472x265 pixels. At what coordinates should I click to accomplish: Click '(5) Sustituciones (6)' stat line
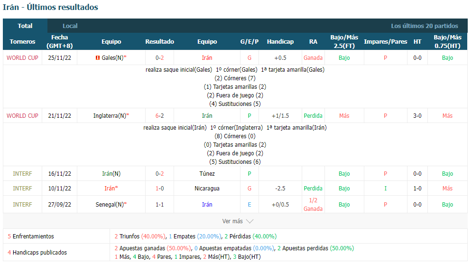[x=235, y=161]
